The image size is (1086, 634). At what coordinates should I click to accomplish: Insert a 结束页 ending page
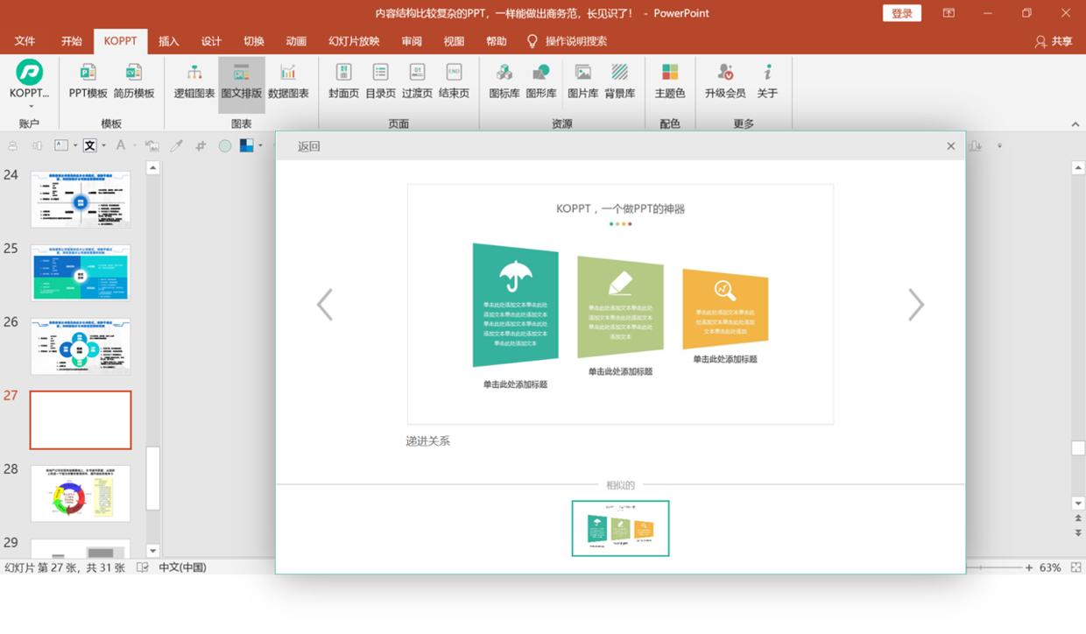[x=454, y=81]
